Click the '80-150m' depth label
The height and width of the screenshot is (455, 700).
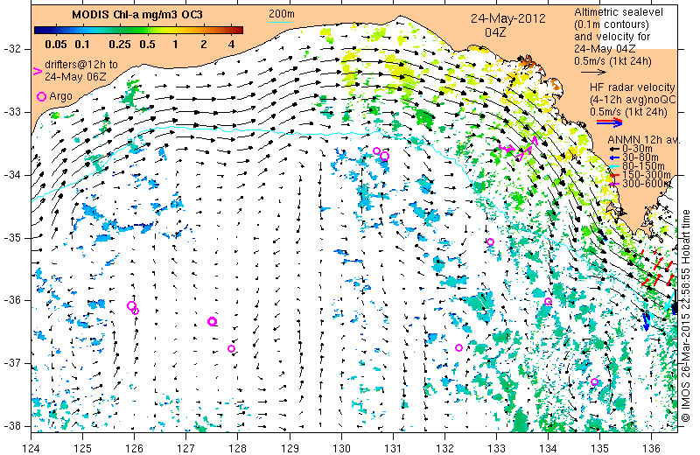[643, 166]
